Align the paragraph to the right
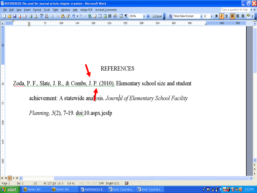The height and width of the screenshot is (193, 257). 243,16
